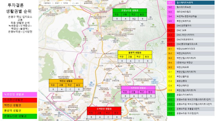The image size is (216, 121).
Task: Select the 수색증산 생활권 table title on map
Action: tap(104, 109)
